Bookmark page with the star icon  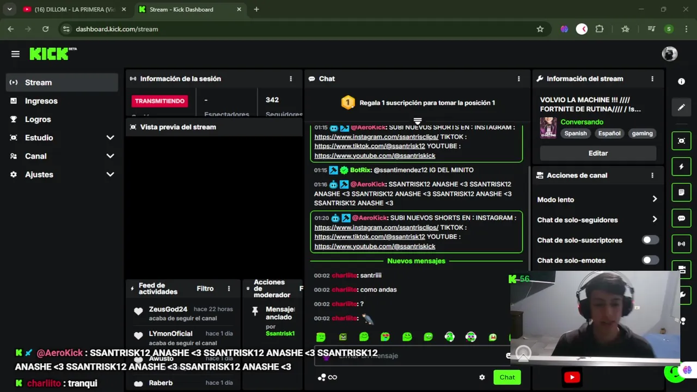540,29
